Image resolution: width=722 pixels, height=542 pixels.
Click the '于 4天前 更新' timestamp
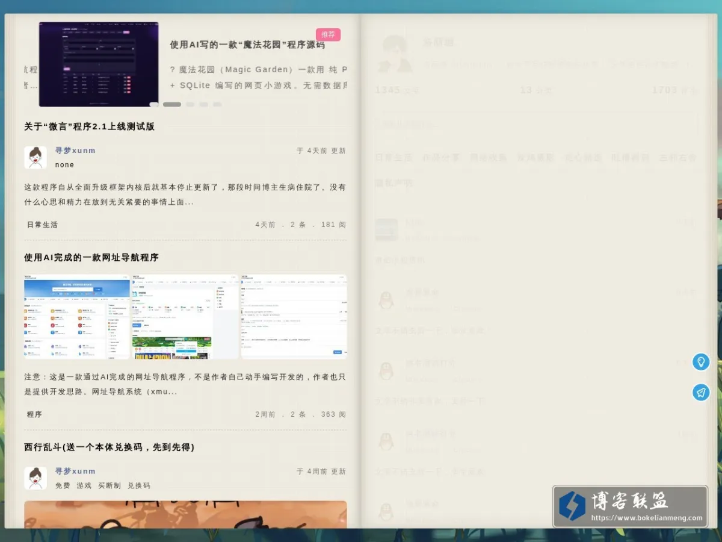[321, 151]
